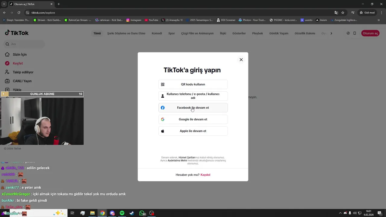Select the Spor category tab
This screenshot has height=217, width=386.
pos(172,33)
